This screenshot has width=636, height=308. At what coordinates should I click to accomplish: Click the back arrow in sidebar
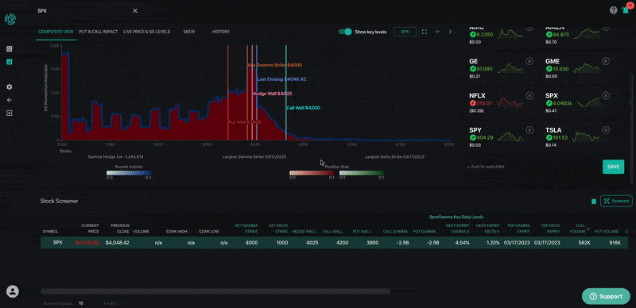(x=10, y=100)
